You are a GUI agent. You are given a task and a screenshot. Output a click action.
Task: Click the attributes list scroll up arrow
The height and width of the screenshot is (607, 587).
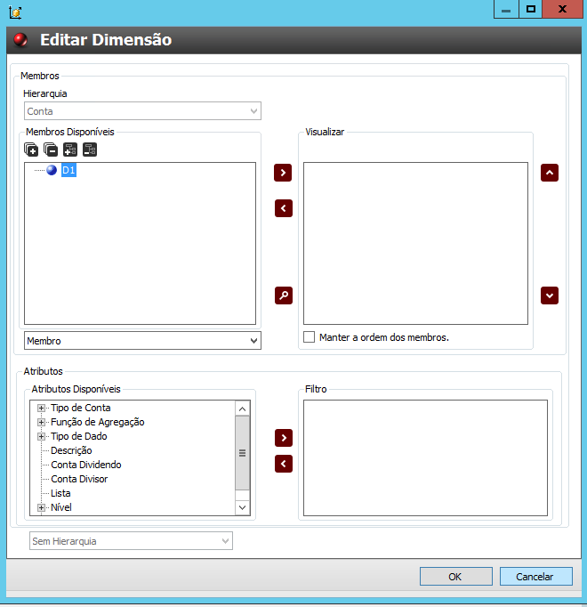coord(242,409)
